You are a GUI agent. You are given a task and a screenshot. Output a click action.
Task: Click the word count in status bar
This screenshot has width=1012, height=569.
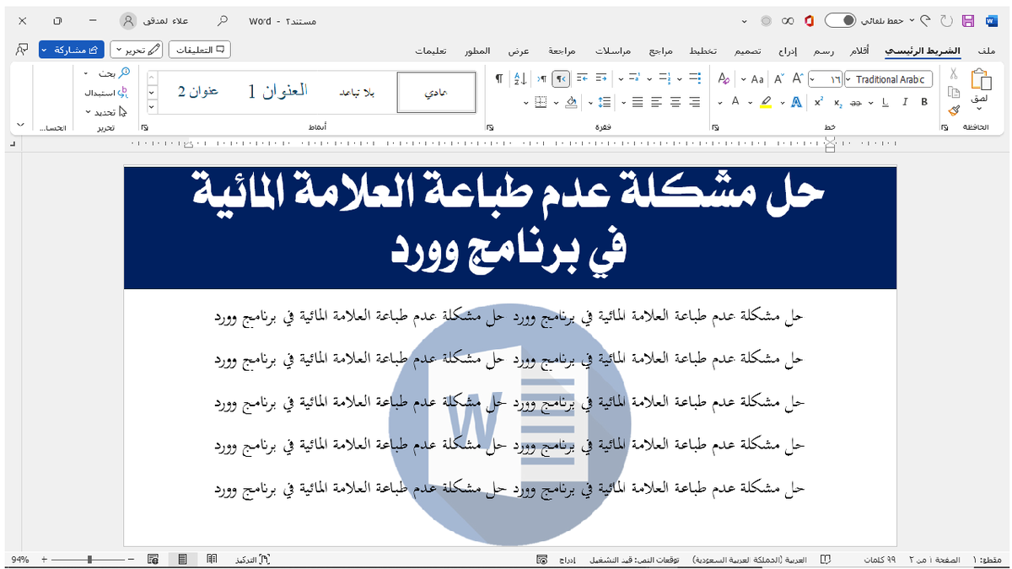coord(880,559)
